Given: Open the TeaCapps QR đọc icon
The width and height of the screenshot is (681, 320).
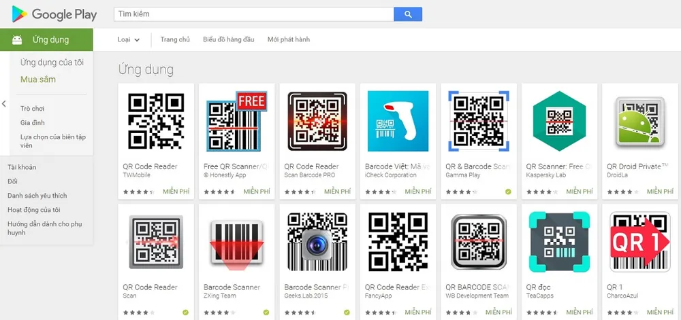Looking at the screenshot, I should pos(559,242).
